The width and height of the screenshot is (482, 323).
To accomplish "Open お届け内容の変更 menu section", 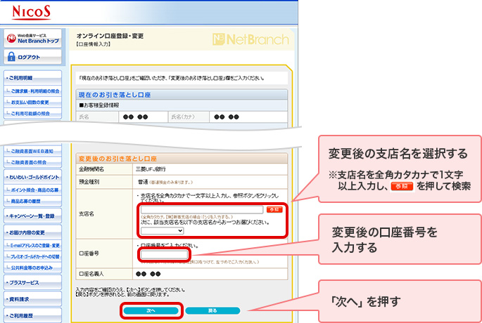I will tap(32, 232).
